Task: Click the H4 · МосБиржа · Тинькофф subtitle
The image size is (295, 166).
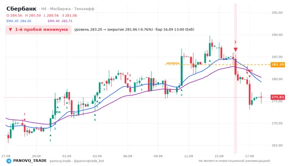Action: click(66, 9)
